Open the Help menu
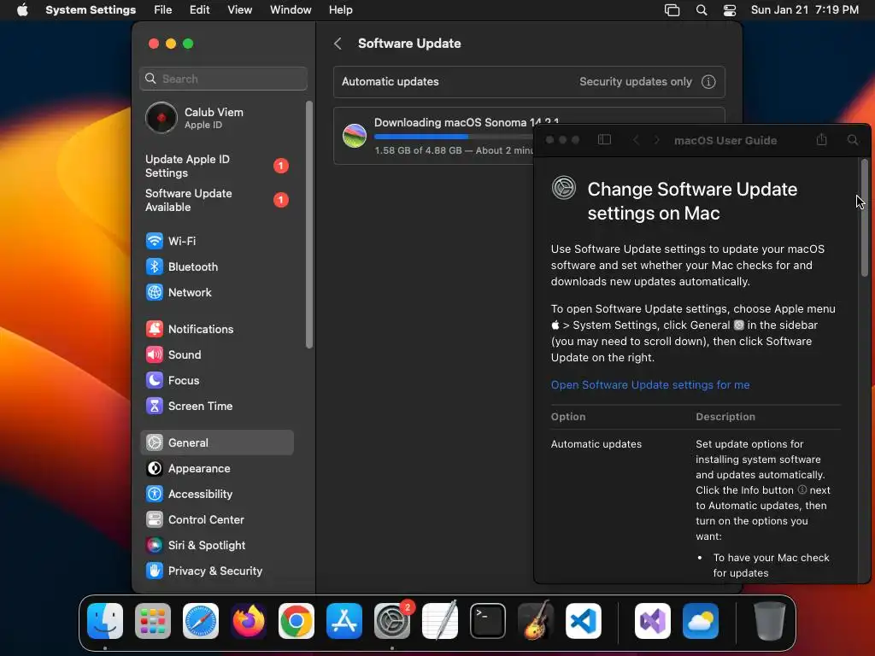This screenshot has width=875, height=656. (x=340, y=10)
